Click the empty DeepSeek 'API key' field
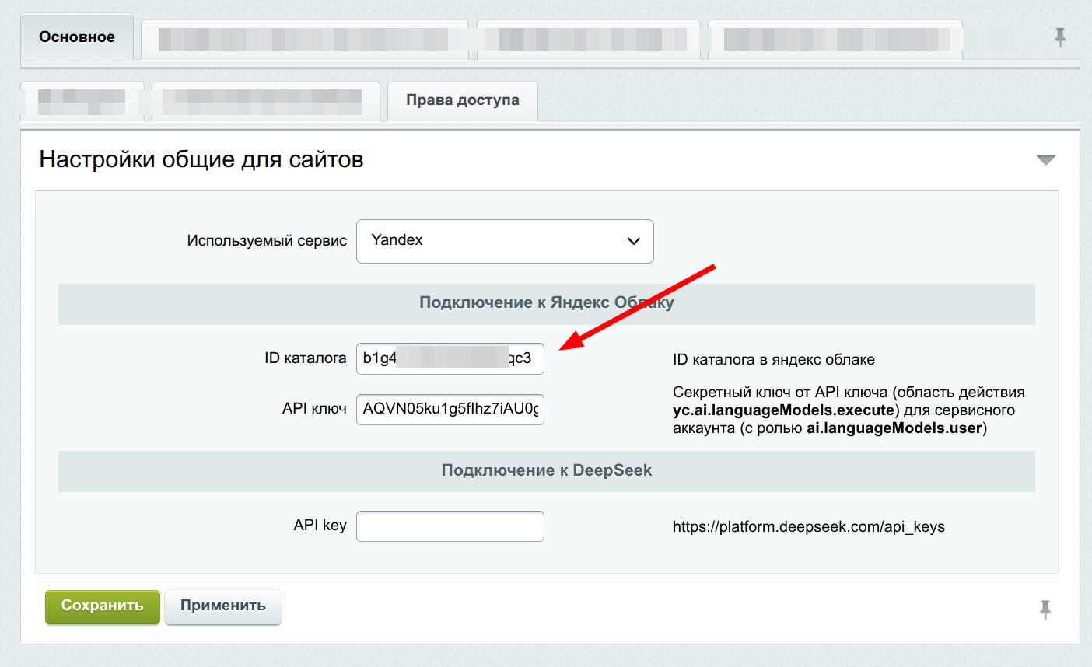Screen dimensions: 1092x667 point(450,526)
